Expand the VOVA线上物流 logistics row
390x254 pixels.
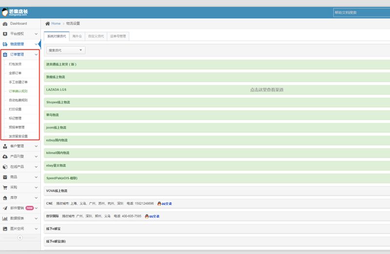pos(217,191)
